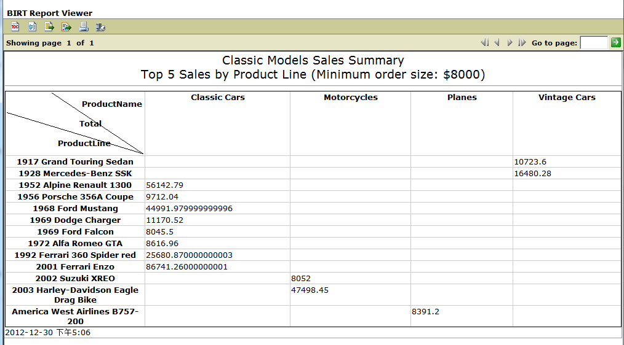Click the value 25680.870000000003
Screen dimensions: 624x345
click(x=189, y=255)
